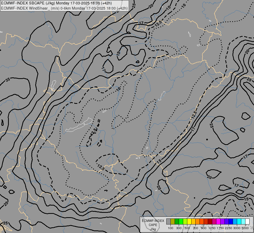Screen dimensions: 254x233
Task: Click the '5000' legend value
Action: 245,228
